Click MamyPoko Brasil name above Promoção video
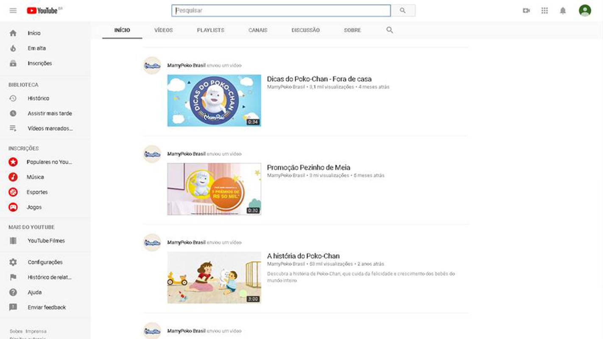Image resolution: width=603 pixels, height=339 pixels. (x=186, y=154)
